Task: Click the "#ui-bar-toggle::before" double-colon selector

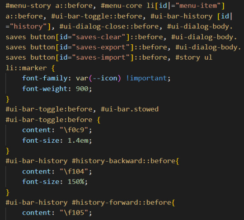Action: click(x=97, y=16)
